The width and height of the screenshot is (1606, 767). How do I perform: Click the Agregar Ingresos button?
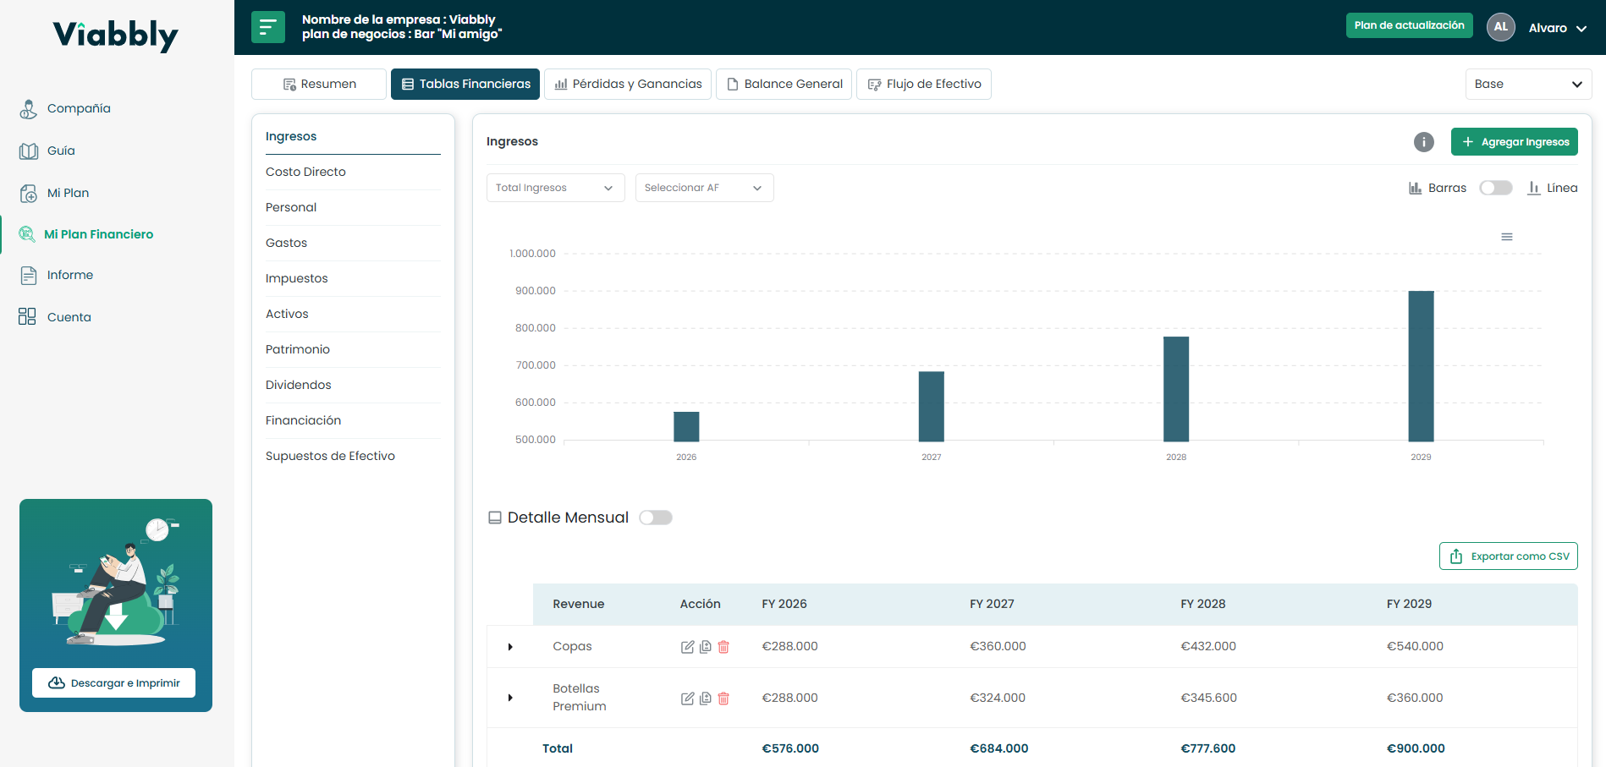(1514, 142)
